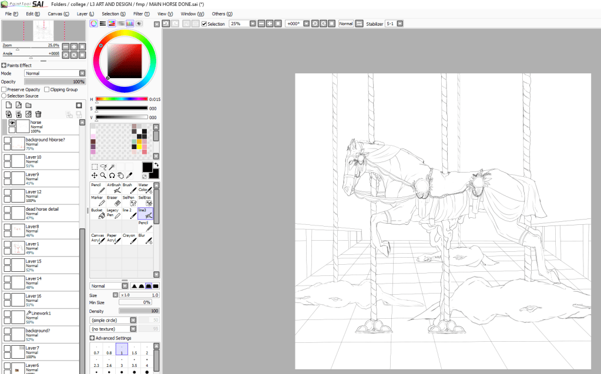The height and width of the screenshot is (374, 601).
Task: Open the Filter menu
Action: coord(141,14)
